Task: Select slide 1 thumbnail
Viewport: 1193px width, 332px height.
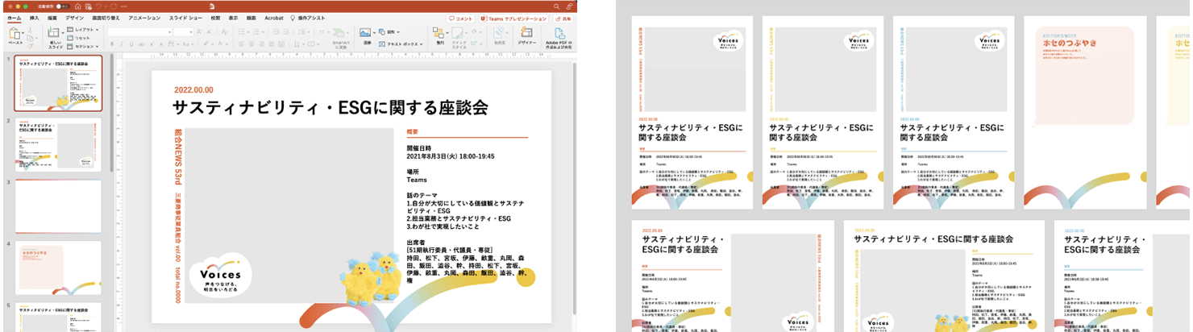Action: pos(59,82)
